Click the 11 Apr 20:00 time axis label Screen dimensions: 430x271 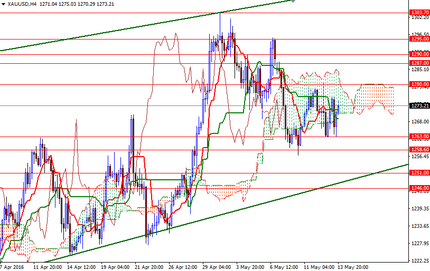[x=48, y=267]
